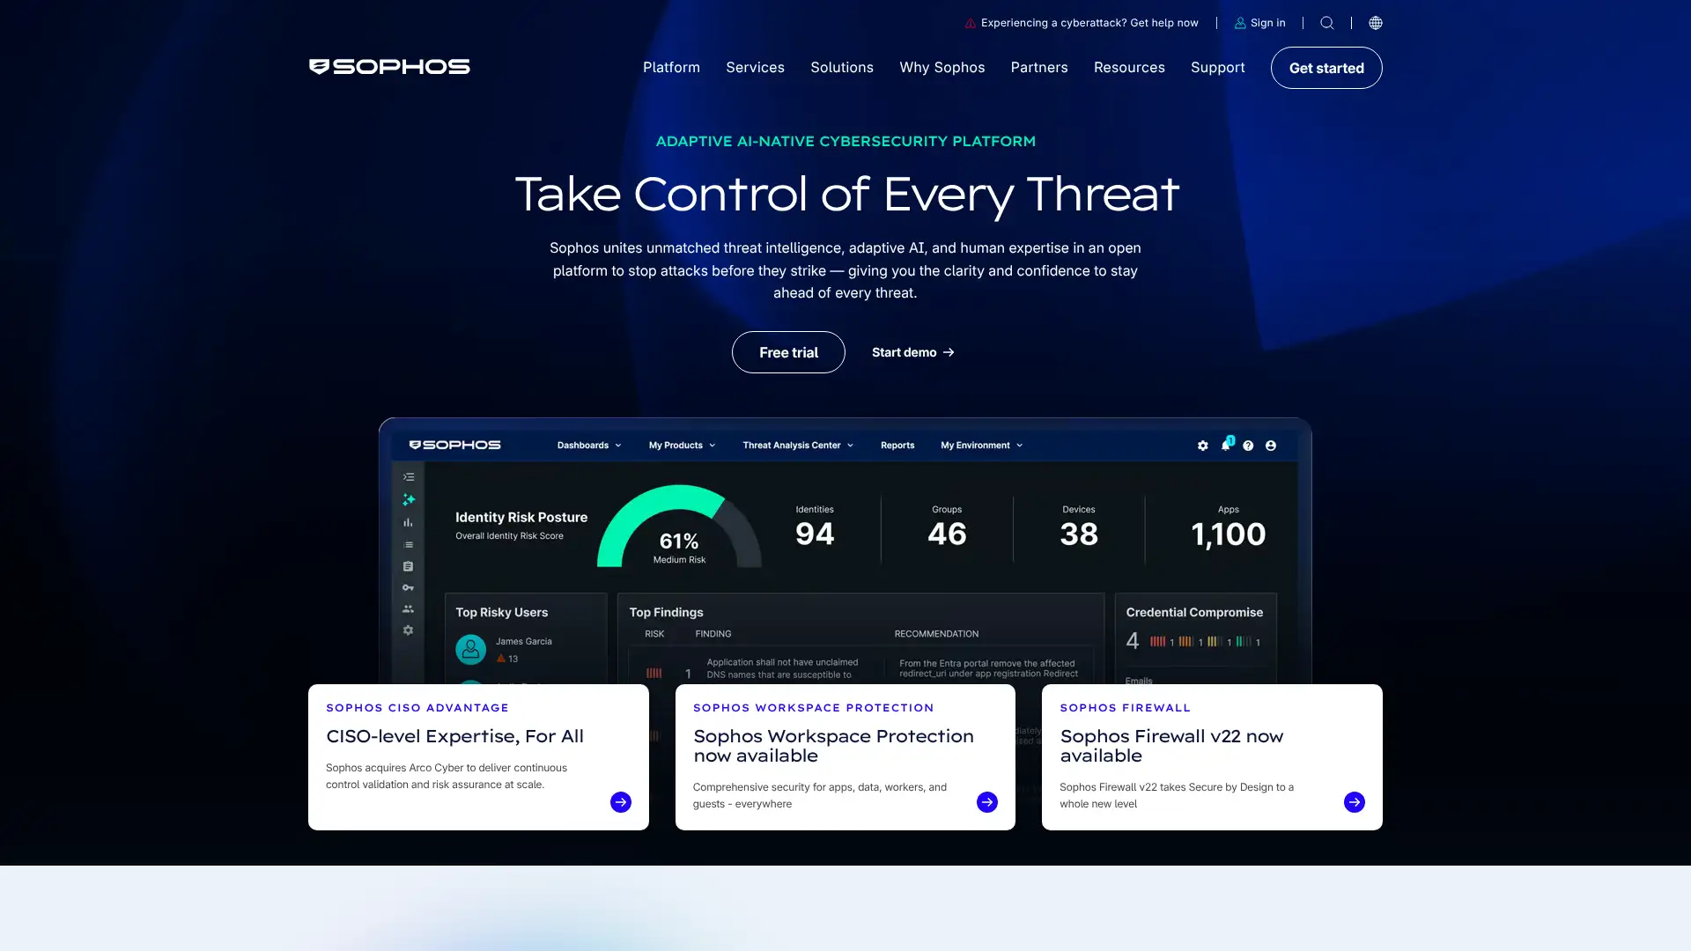
Task: Expand the My Products dropdown
Action: point(682,446)
